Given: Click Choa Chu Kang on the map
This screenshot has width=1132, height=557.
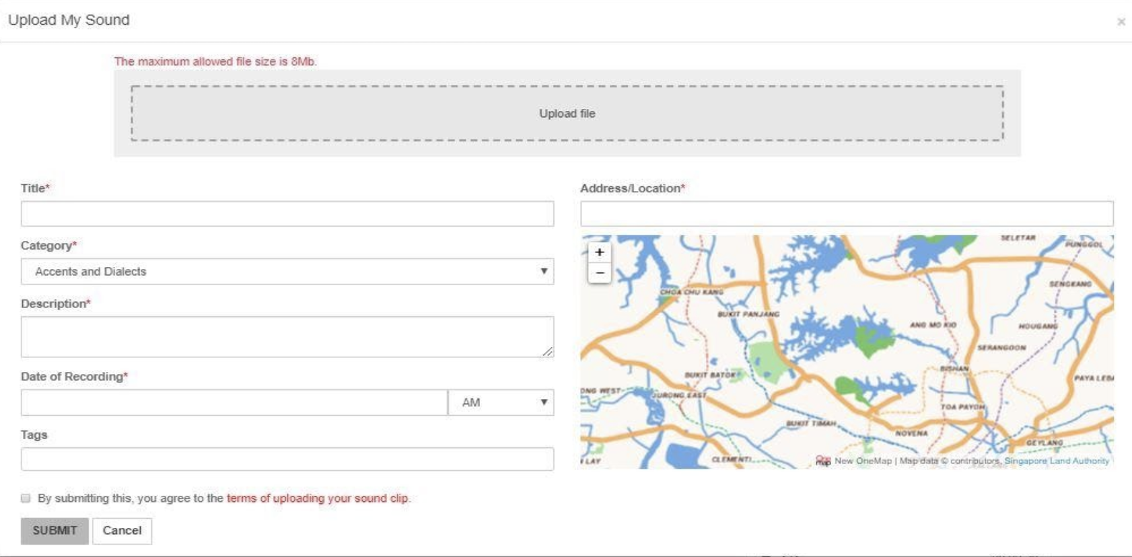Looking at the screenshot, I should 691,292.
